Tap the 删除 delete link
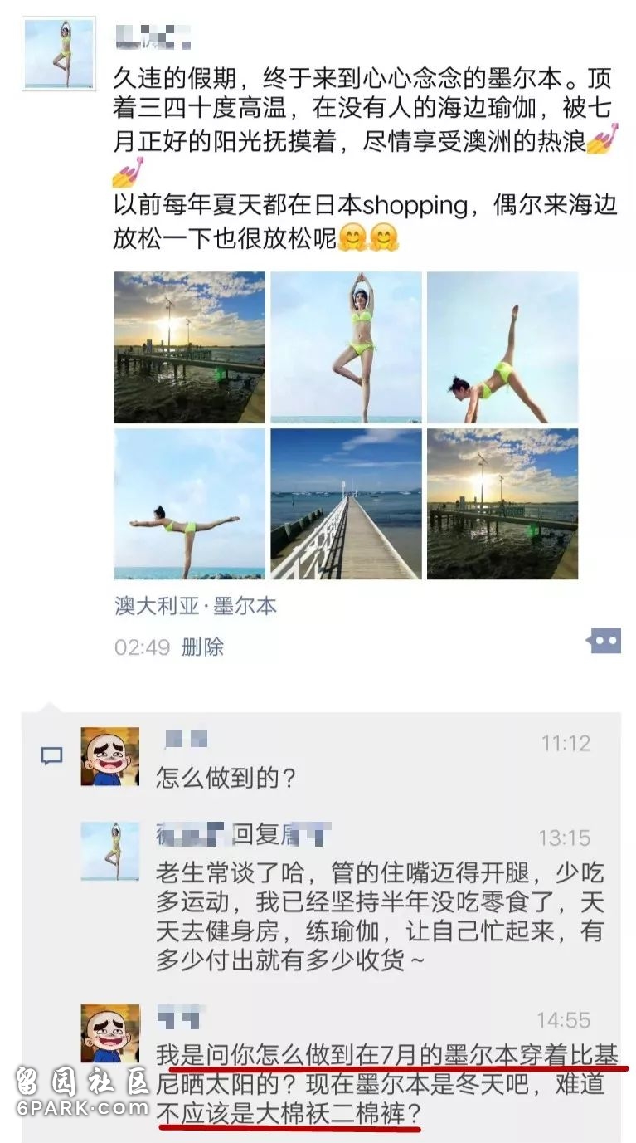This screenshot has height=1143, width=636. [201, 647]
